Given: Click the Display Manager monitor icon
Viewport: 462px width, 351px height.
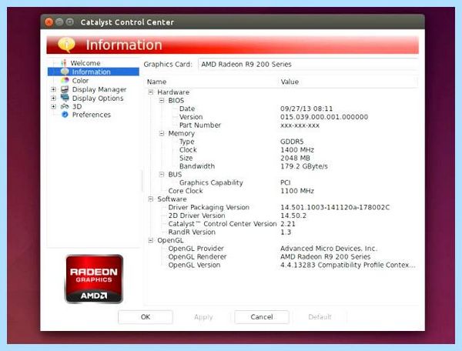Looking at the screenshot, I should (65, 89).
